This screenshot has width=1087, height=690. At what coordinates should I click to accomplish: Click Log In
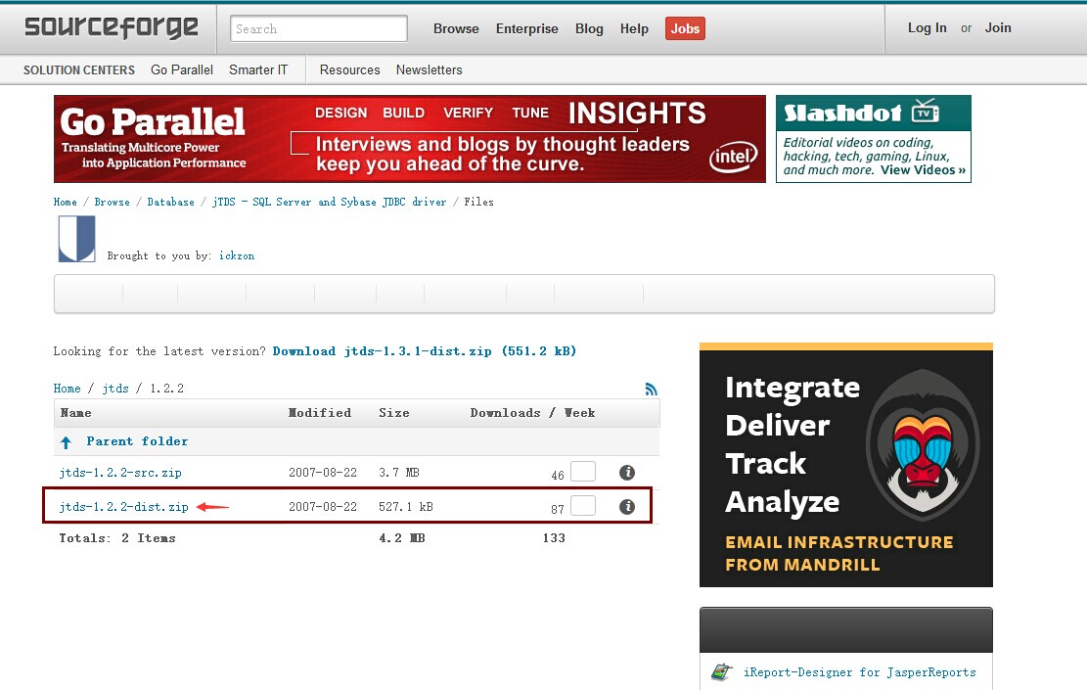tap(927, 27)
